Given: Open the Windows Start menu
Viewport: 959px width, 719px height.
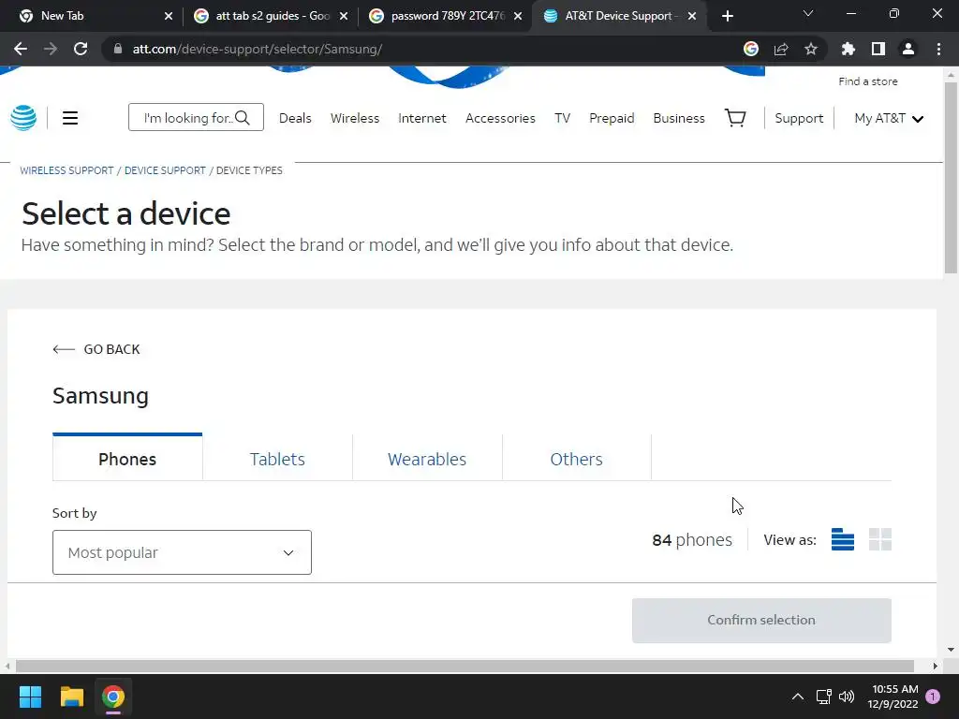Looking at the screenshot, I should 30,697.
